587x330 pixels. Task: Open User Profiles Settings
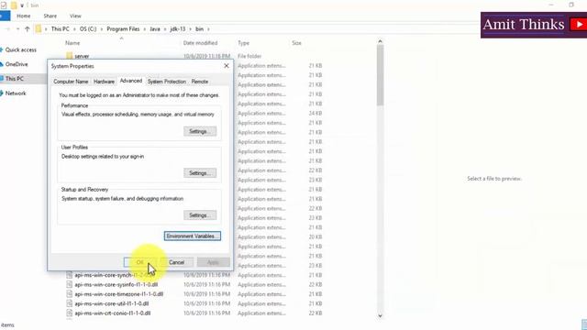[200, 173]
